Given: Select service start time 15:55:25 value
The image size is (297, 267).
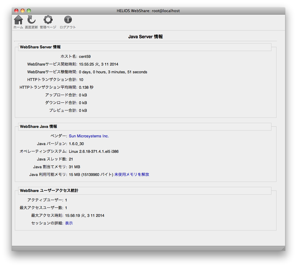Looking at the screenshot, I should point(99,64).
